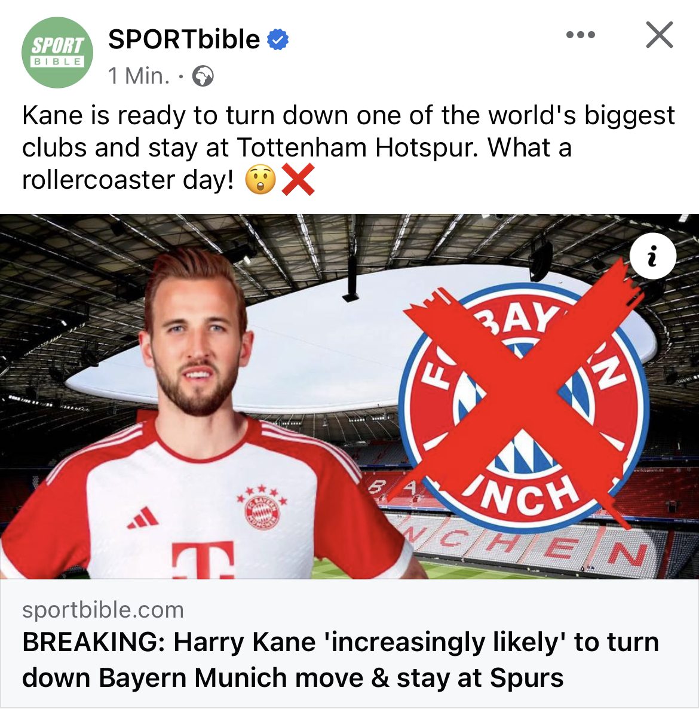Image resolution: width=699 pixels, height=709 pixels.
Task: Click the red cross mark emoji
Action: (x=298, y=180)
